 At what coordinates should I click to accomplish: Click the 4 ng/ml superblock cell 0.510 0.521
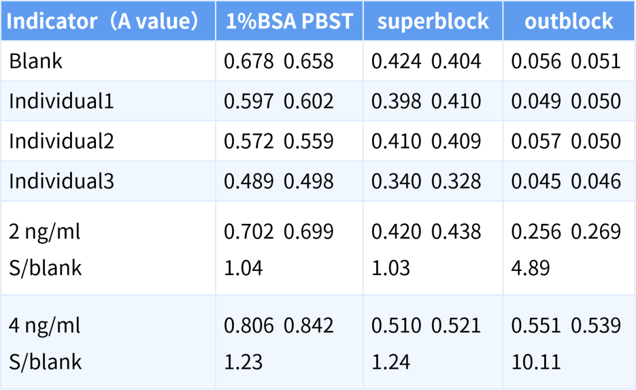426,326
